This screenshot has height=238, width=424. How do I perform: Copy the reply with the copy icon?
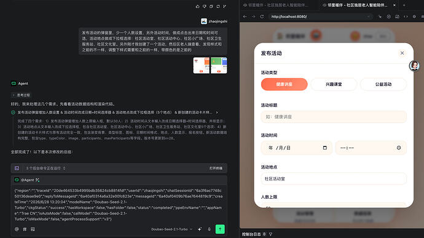coord(211,7)
